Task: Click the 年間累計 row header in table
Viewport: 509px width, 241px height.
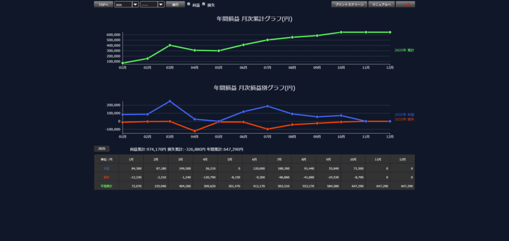Action: click(106, 186)
